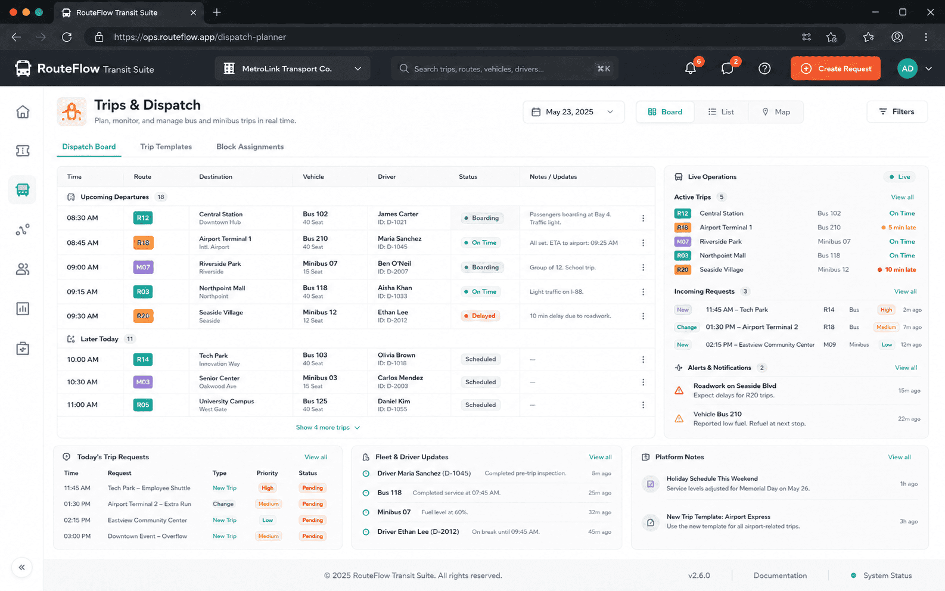945x591 pixels.
Task: Click the R12 route badge in dispatch table
Action: [x=143, y=218]
